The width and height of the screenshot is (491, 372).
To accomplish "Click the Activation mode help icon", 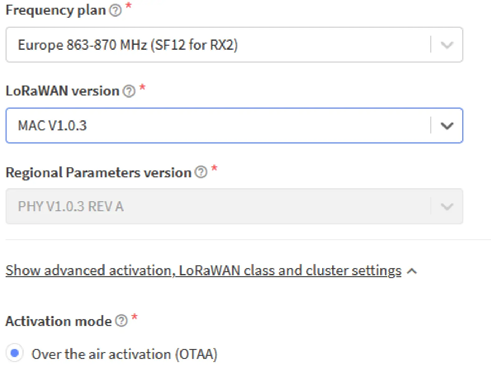I will (x=121, y=321).
